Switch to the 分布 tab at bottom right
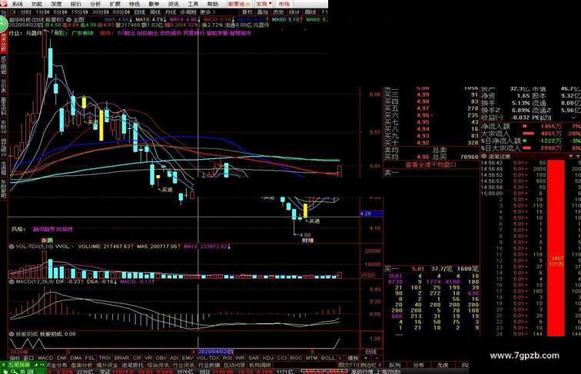 point(419,365)
